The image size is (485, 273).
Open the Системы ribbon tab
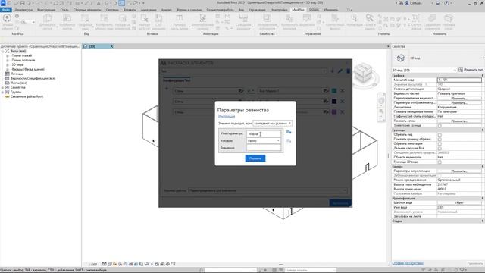click(x=112, y=10)
